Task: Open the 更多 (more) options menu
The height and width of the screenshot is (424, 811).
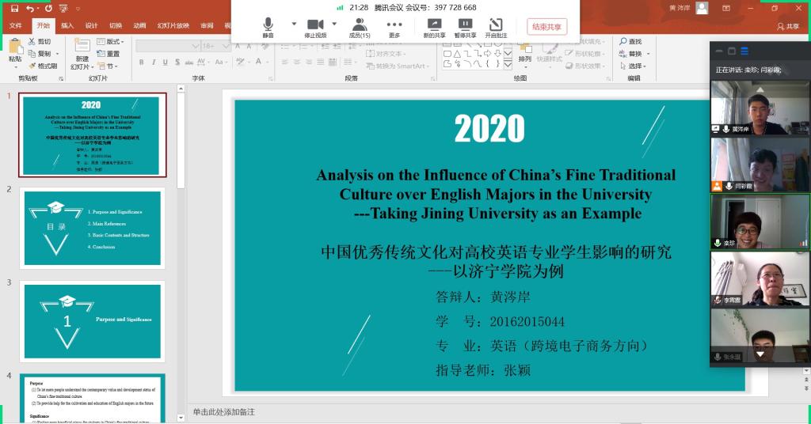Action: (x=394, y=25)
